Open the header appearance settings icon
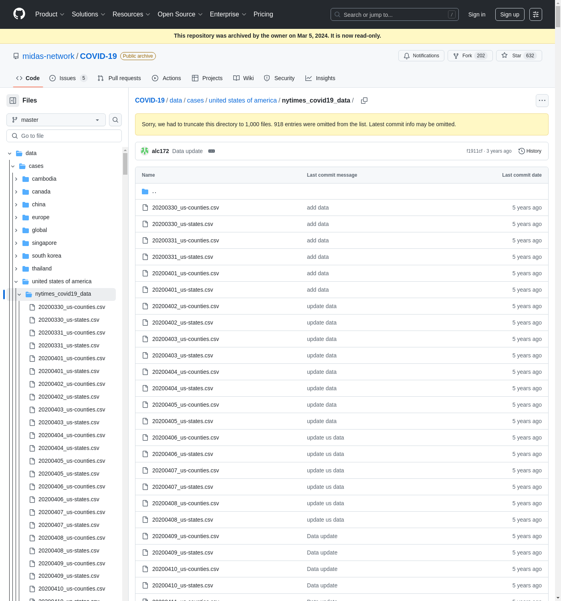 (535, 14)
